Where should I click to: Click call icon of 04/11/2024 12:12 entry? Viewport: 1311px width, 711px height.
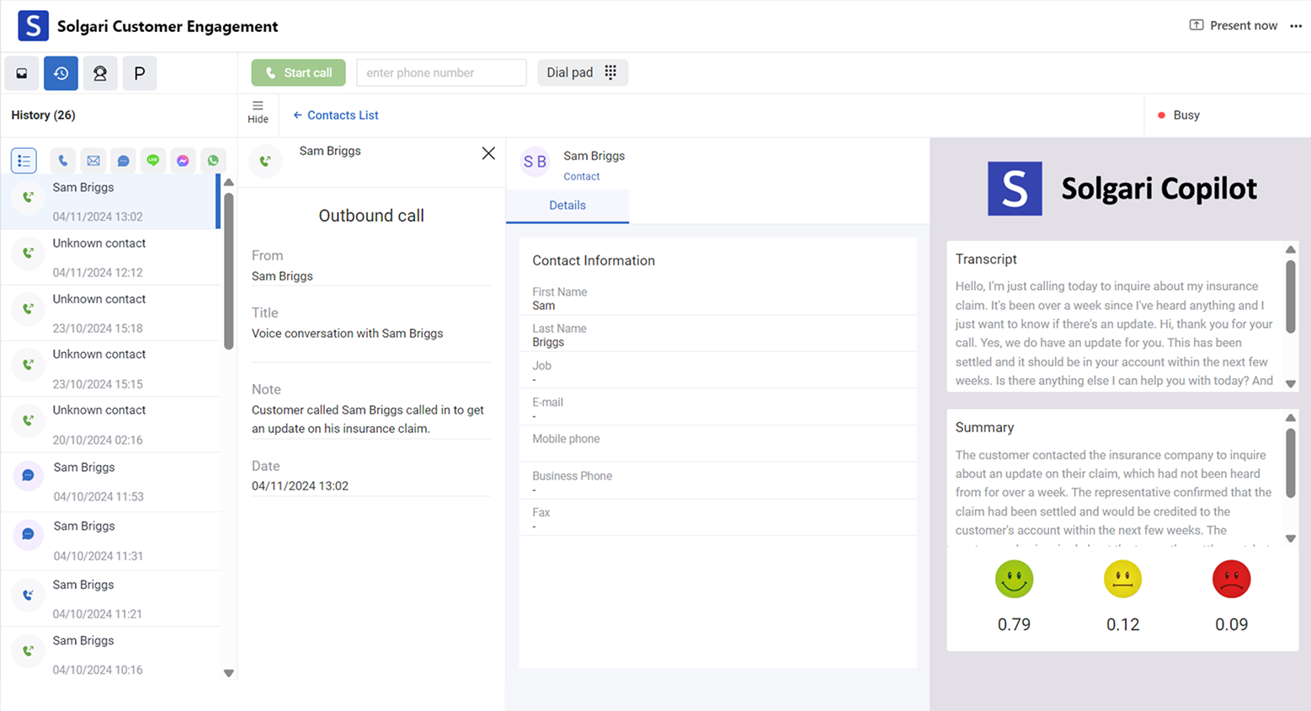coord(28,253)
